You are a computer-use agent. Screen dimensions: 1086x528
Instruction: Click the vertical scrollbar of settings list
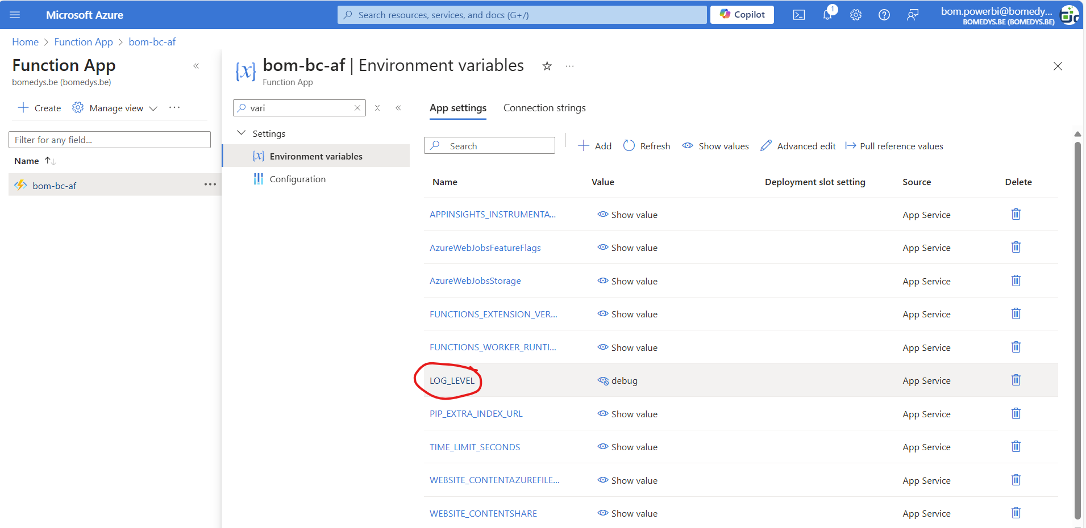tap(1077, 329)
